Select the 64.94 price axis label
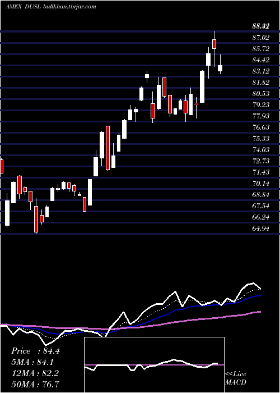This screenshot has height=393, width=280. coord(261,229)
